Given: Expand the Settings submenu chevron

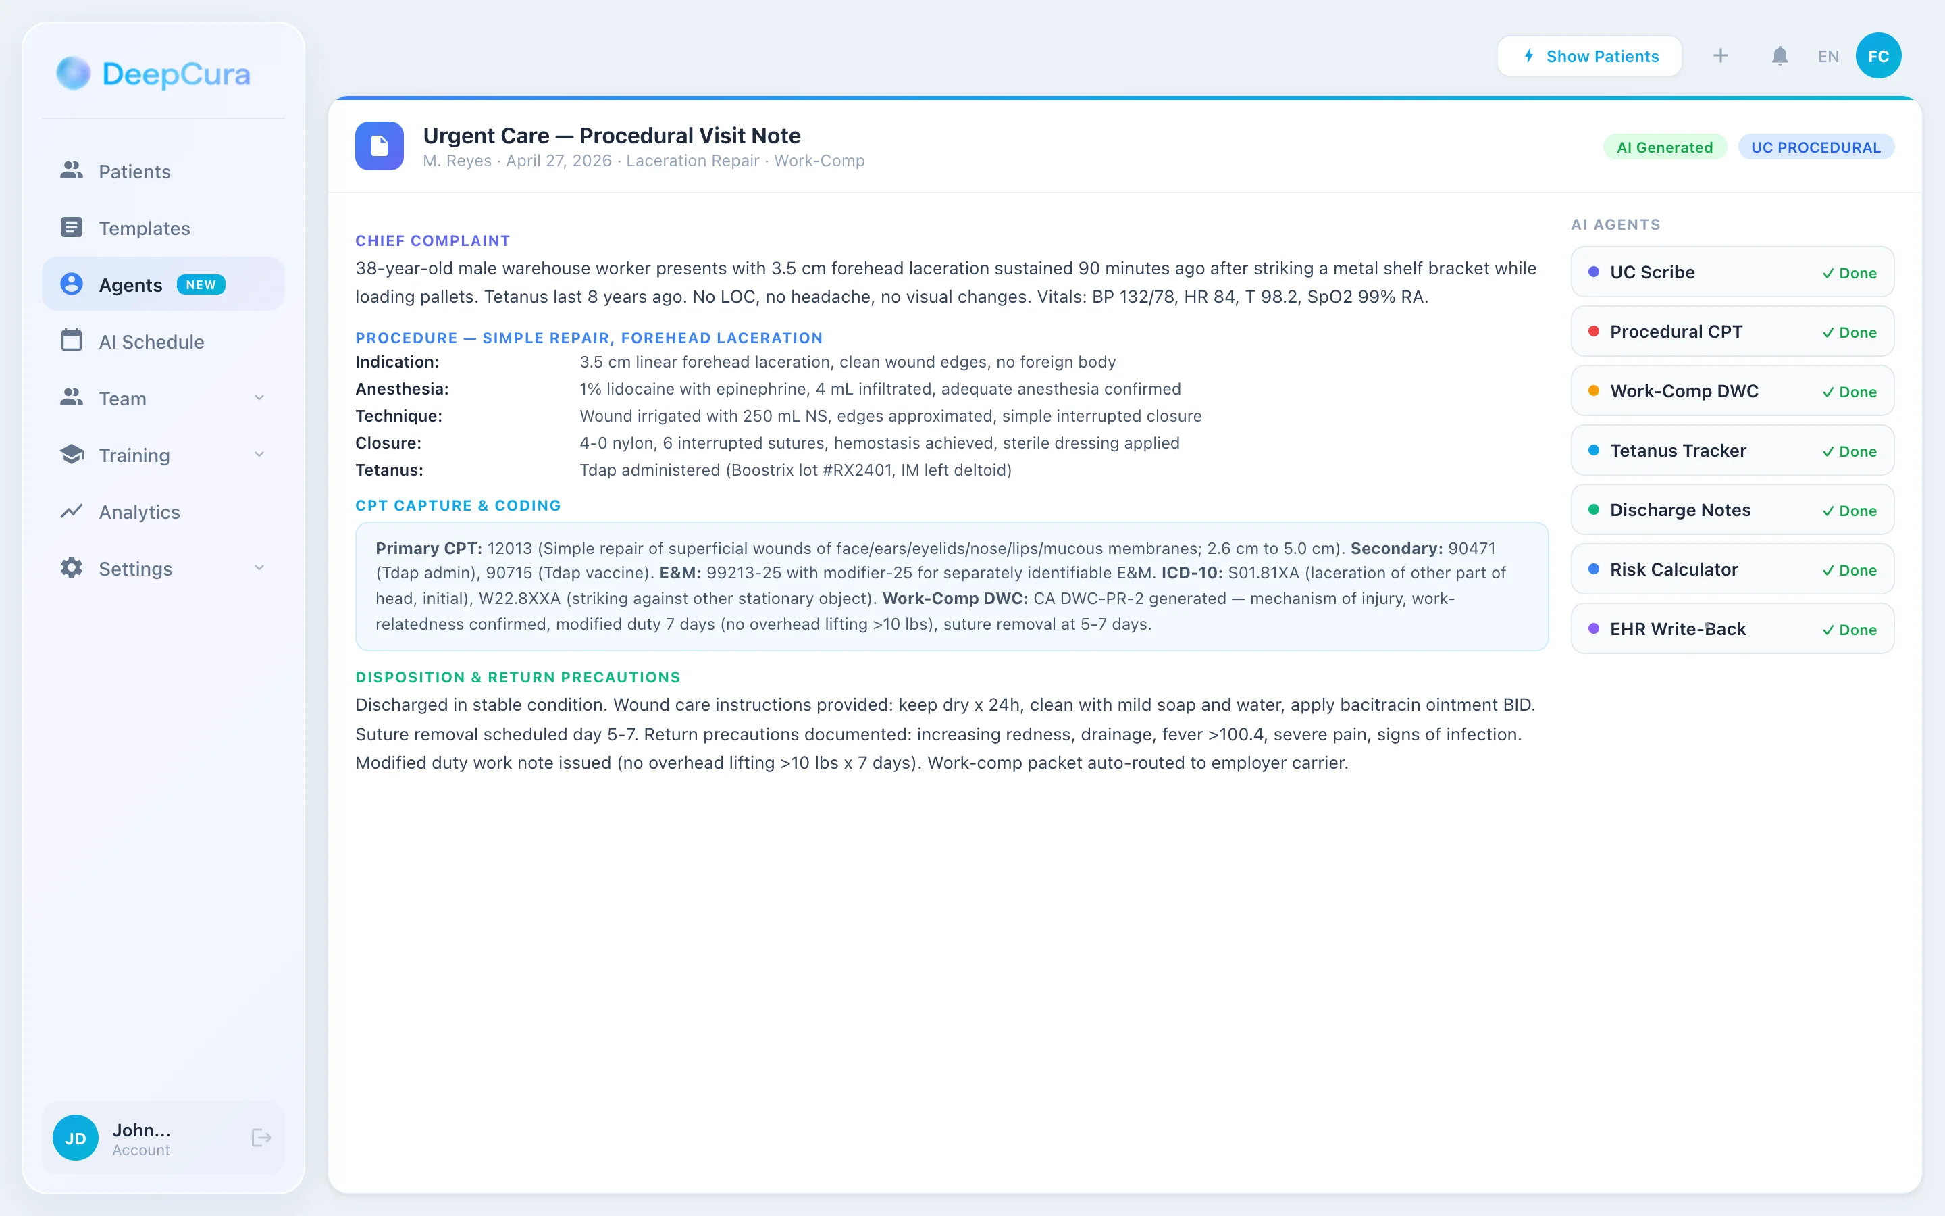Looking at the screenshot, I should tap(259, 569).
